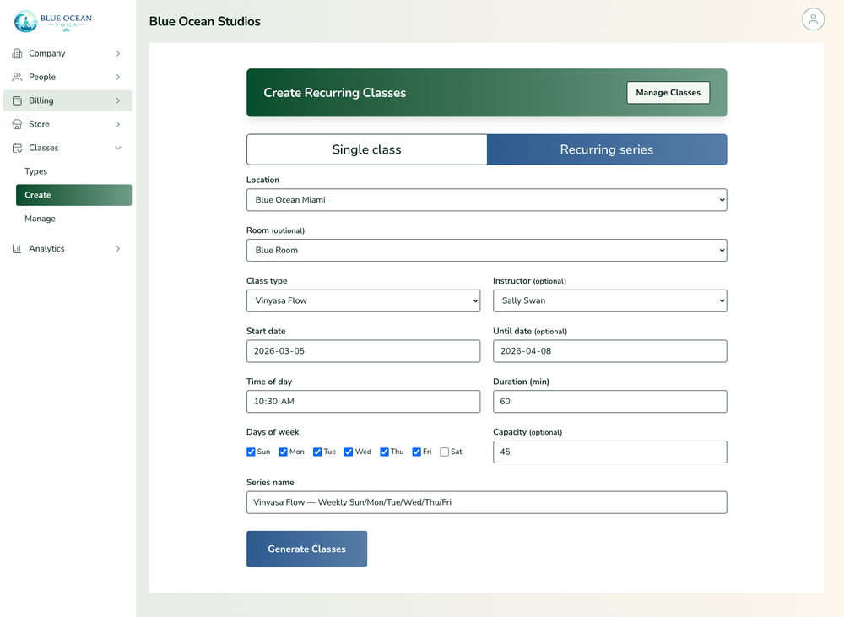The height and width of the screenshot is (617, 844).
Task: Click the People icon in sidebar
Action: tap(17, 77)
